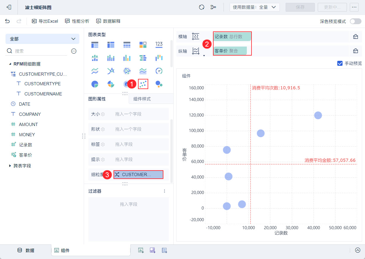The width and height of the screenshot is (365, 259).
Task: Expand the 跨表字段 tree node
Action: pos(11,166)
